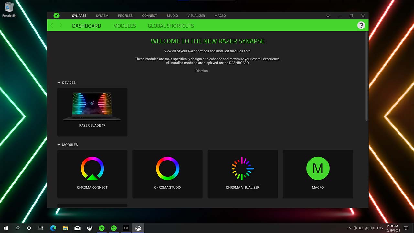
Task: Open Microsoft Edge from the taskbar
Action: click(x=53, y=228)
